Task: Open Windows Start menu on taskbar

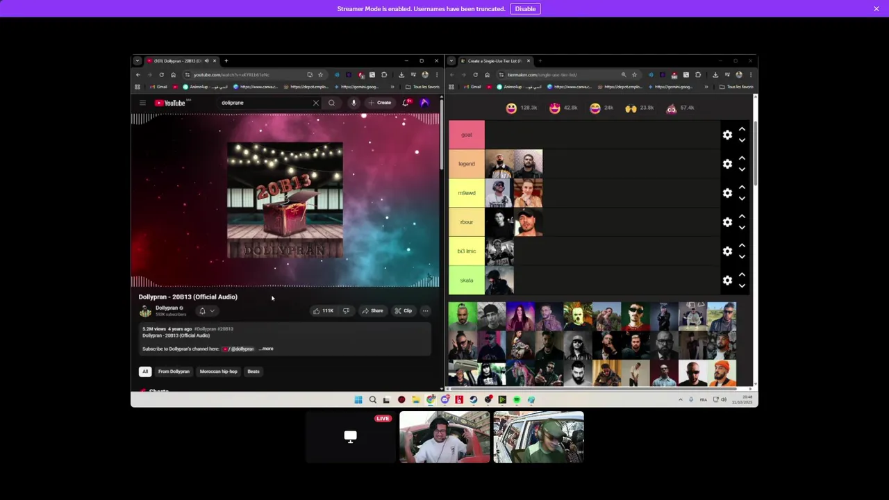Action: [358, 399]
